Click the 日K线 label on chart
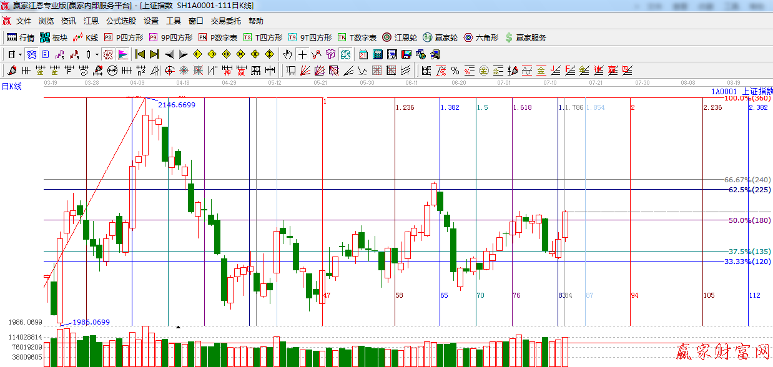The height and width of the screenshot is (367, 773). (11, 87)
